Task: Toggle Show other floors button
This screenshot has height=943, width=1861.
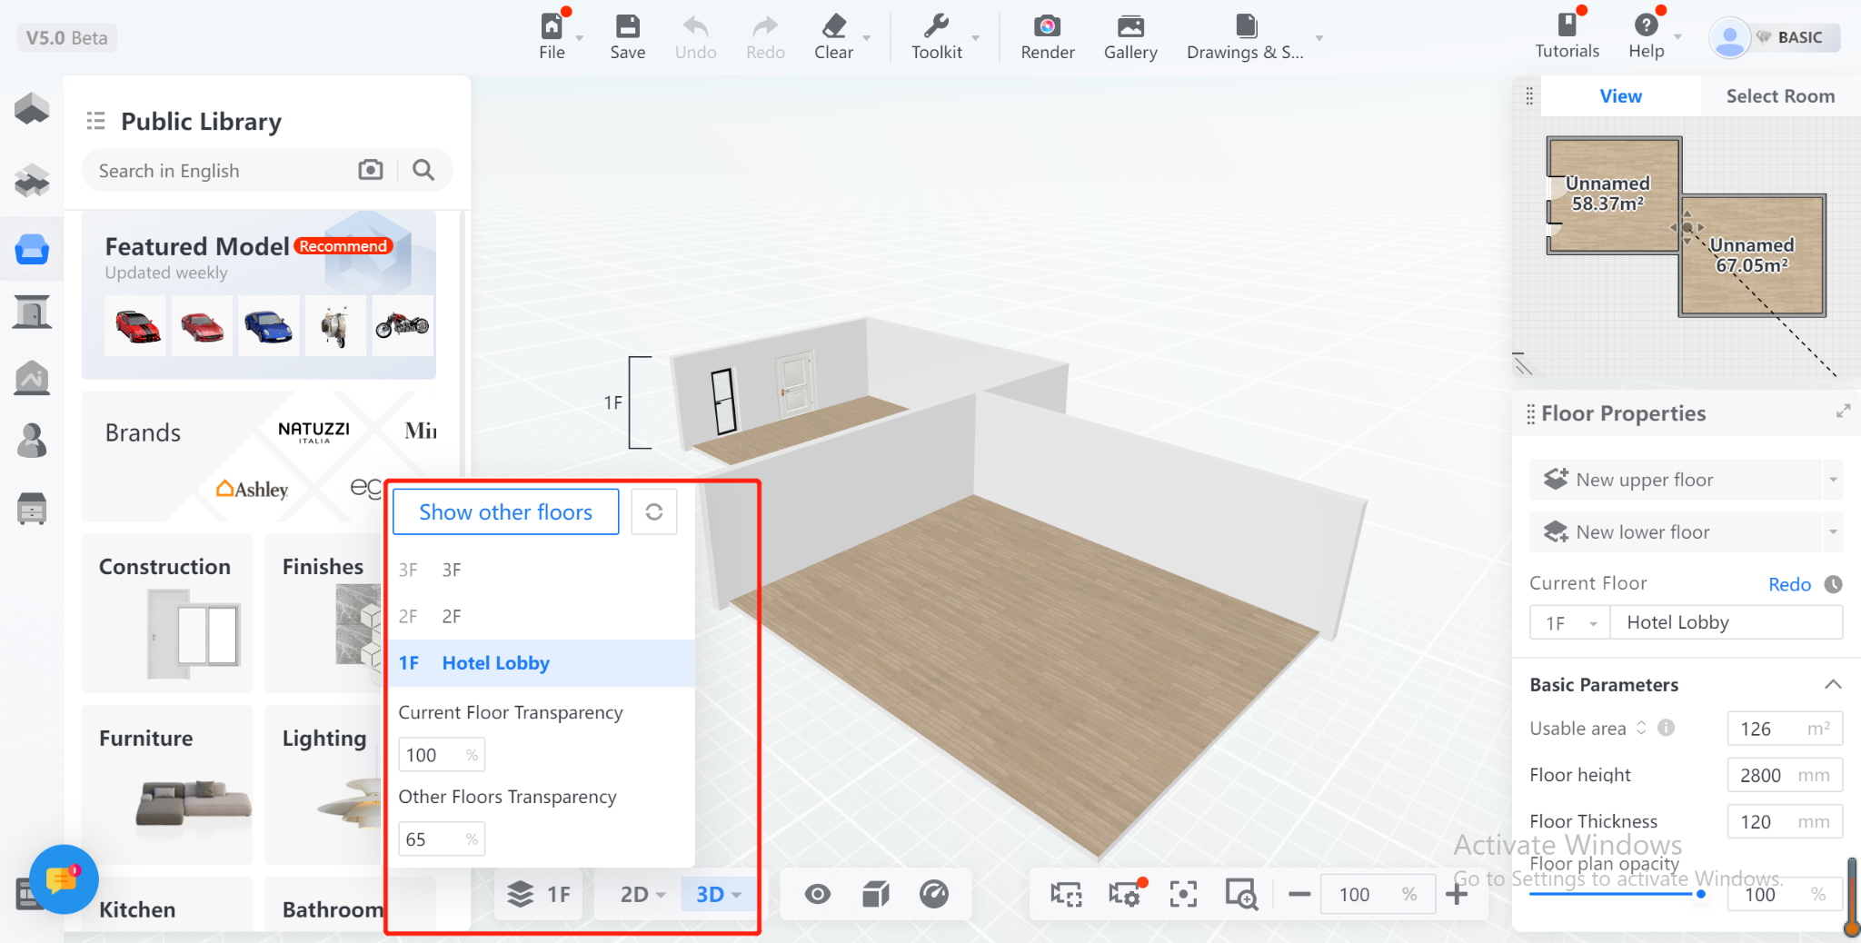Action: (x=505, y=512)
